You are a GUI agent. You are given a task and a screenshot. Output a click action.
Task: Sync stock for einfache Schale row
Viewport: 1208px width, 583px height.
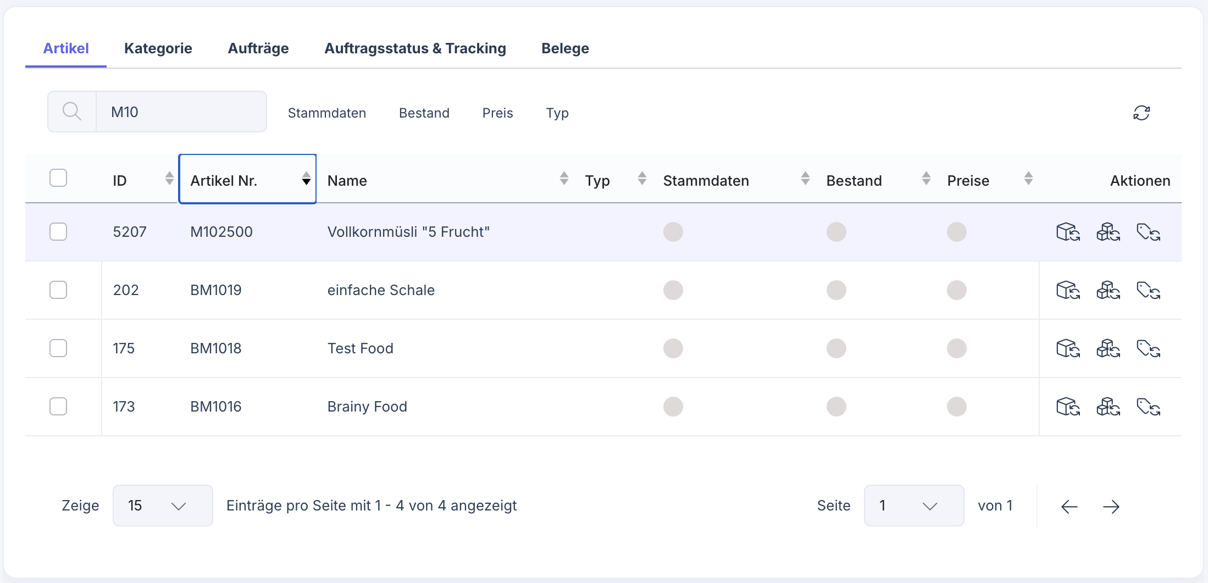click(x=1108, y=290)
